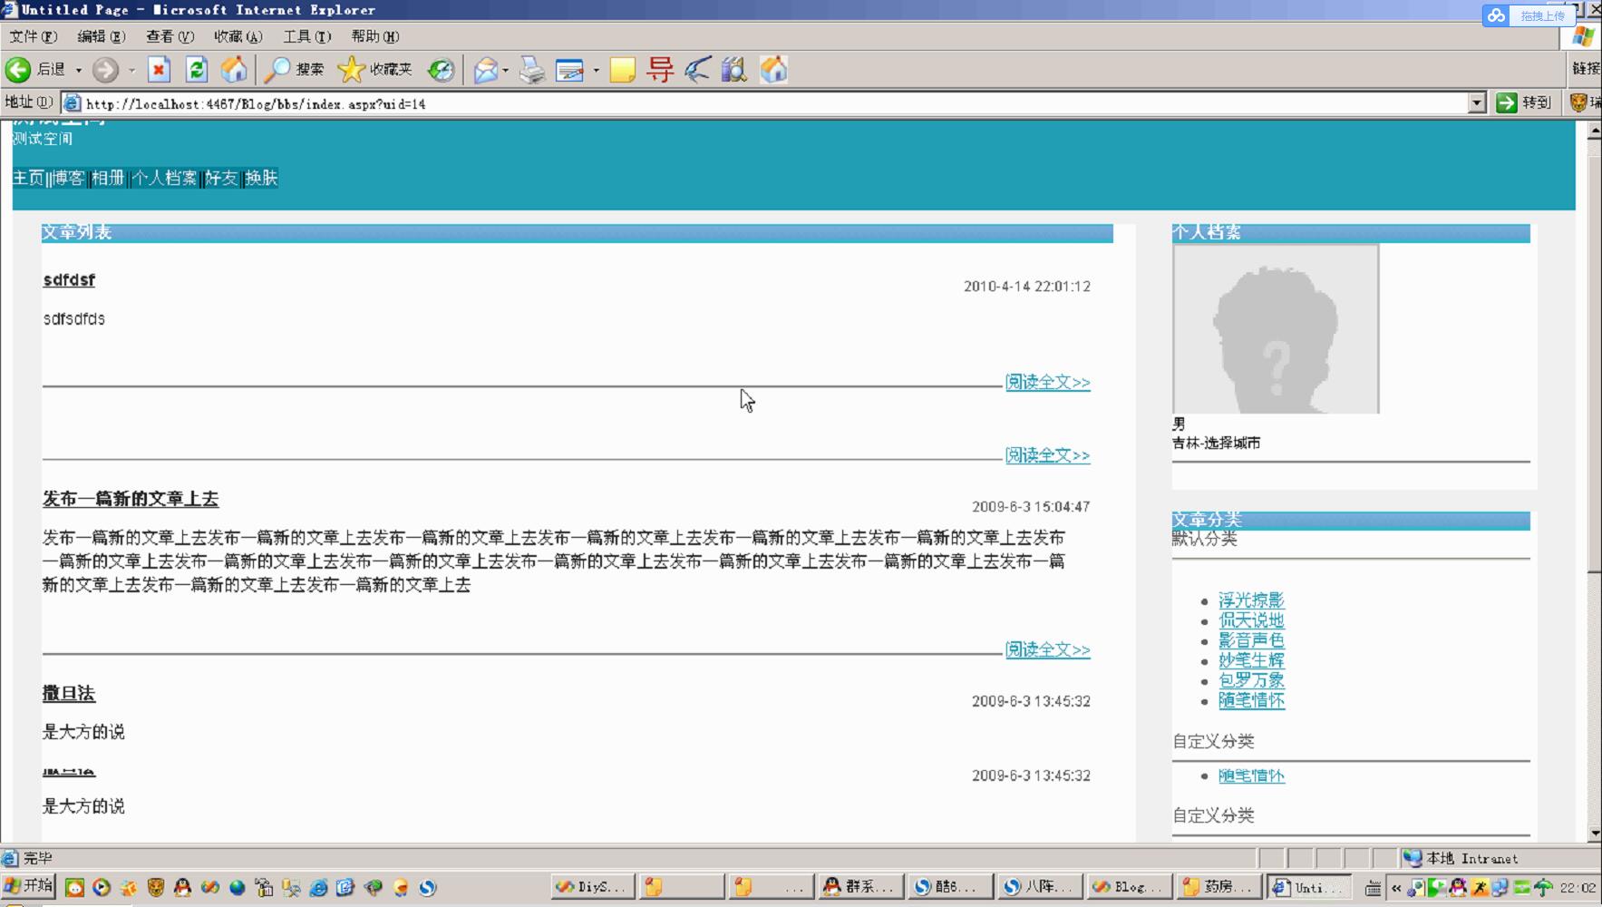The width and height of the screenshot is (1602, 907).
Task: Click the last house icon on toolbar
Action: coord(773,70)
